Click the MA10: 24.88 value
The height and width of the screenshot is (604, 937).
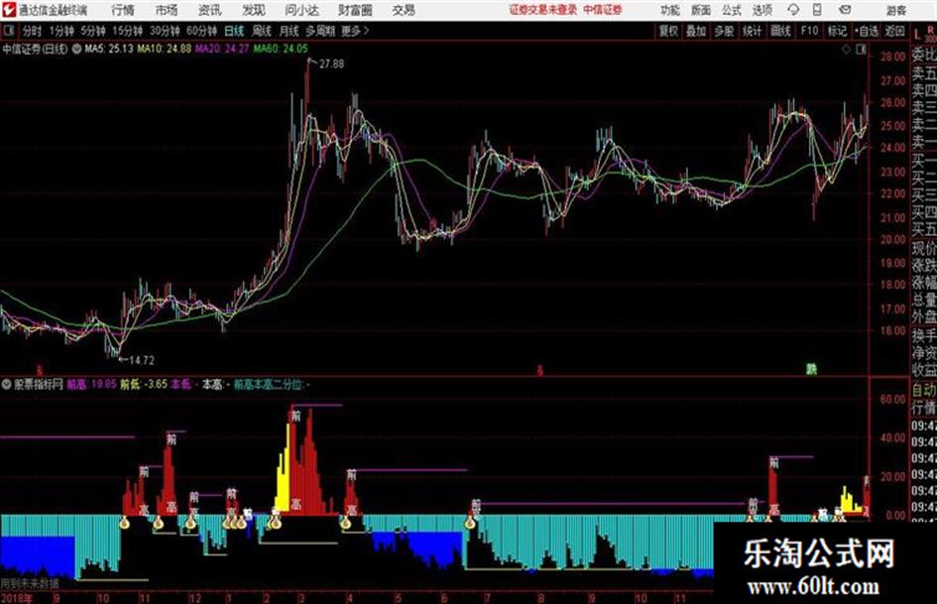click(x=165, y=49)
